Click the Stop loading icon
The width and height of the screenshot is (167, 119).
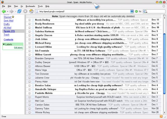coord(25,11)
